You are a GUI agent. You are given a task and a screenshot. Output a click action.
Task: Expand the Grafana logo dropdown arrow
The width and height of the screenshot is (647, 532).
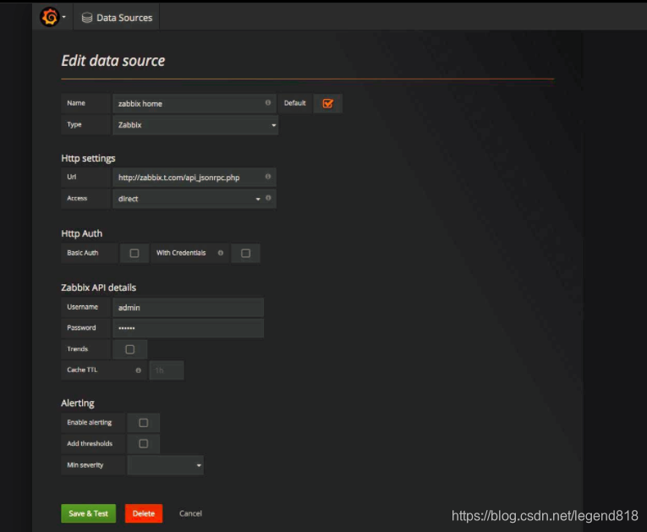point(64,17)
